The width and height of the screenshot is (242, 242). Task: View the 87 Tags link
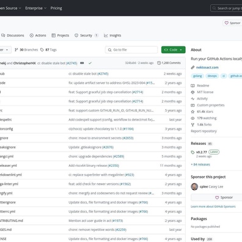pyautogui.click(x=48, y=50)
